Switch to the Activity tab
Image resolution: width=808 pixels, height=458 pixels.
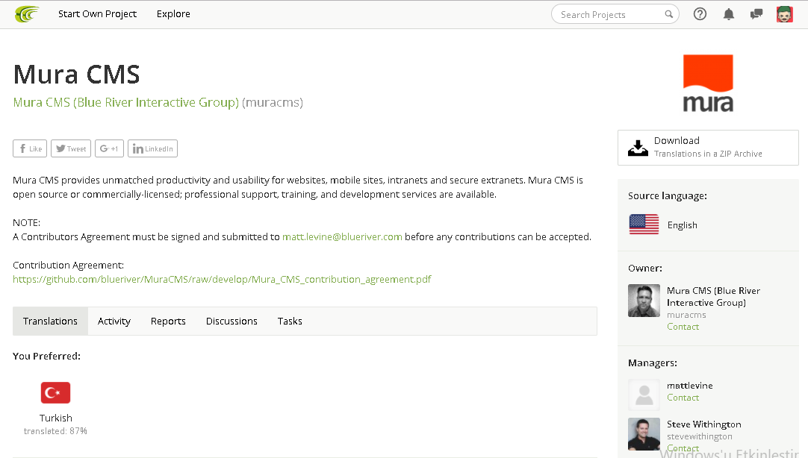tap(114, 321)
